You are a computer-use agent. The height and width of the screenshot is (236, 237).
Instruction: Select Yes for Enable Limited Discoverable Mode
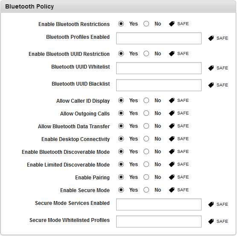[121, 164]
